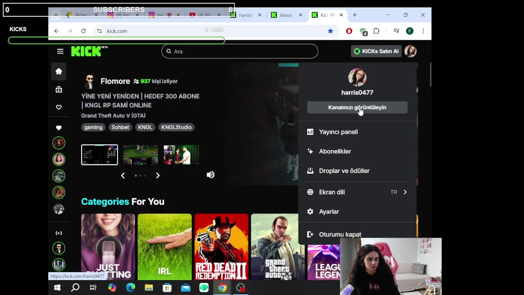The image size is (524, 295).
Task: Open the Home icon in Kick sidebar
Action: tap(59, 71)
